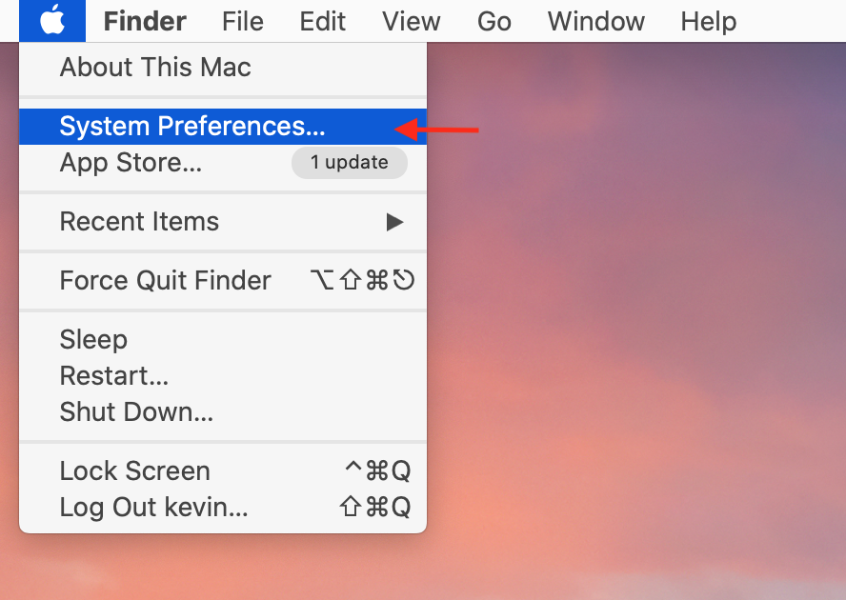Image resolution: width=846 pixels, height=600 pixels.
Task: Expand the Recent Items submenu arrow
Action: coord(394,222)
